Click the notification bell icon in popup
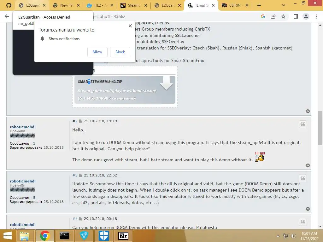Image resolution: width=323 pixels, height=242 pixels. 42,38
